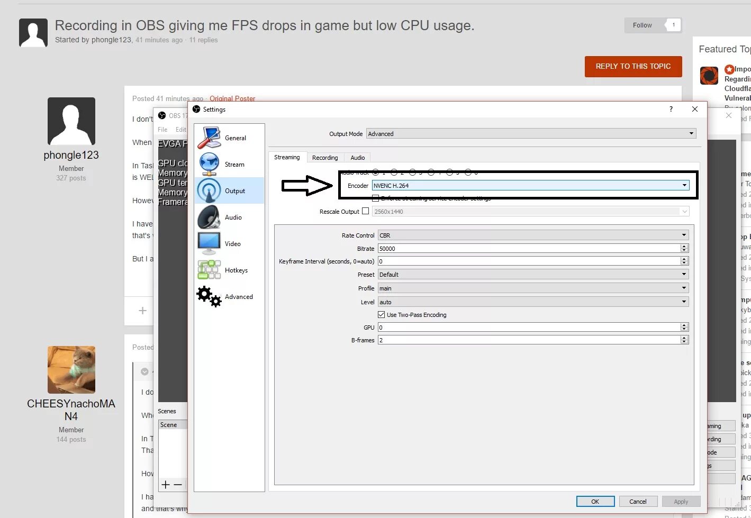Open the Rate Control CBR dropdown
The image size is (751, 518).
point(533,235)
